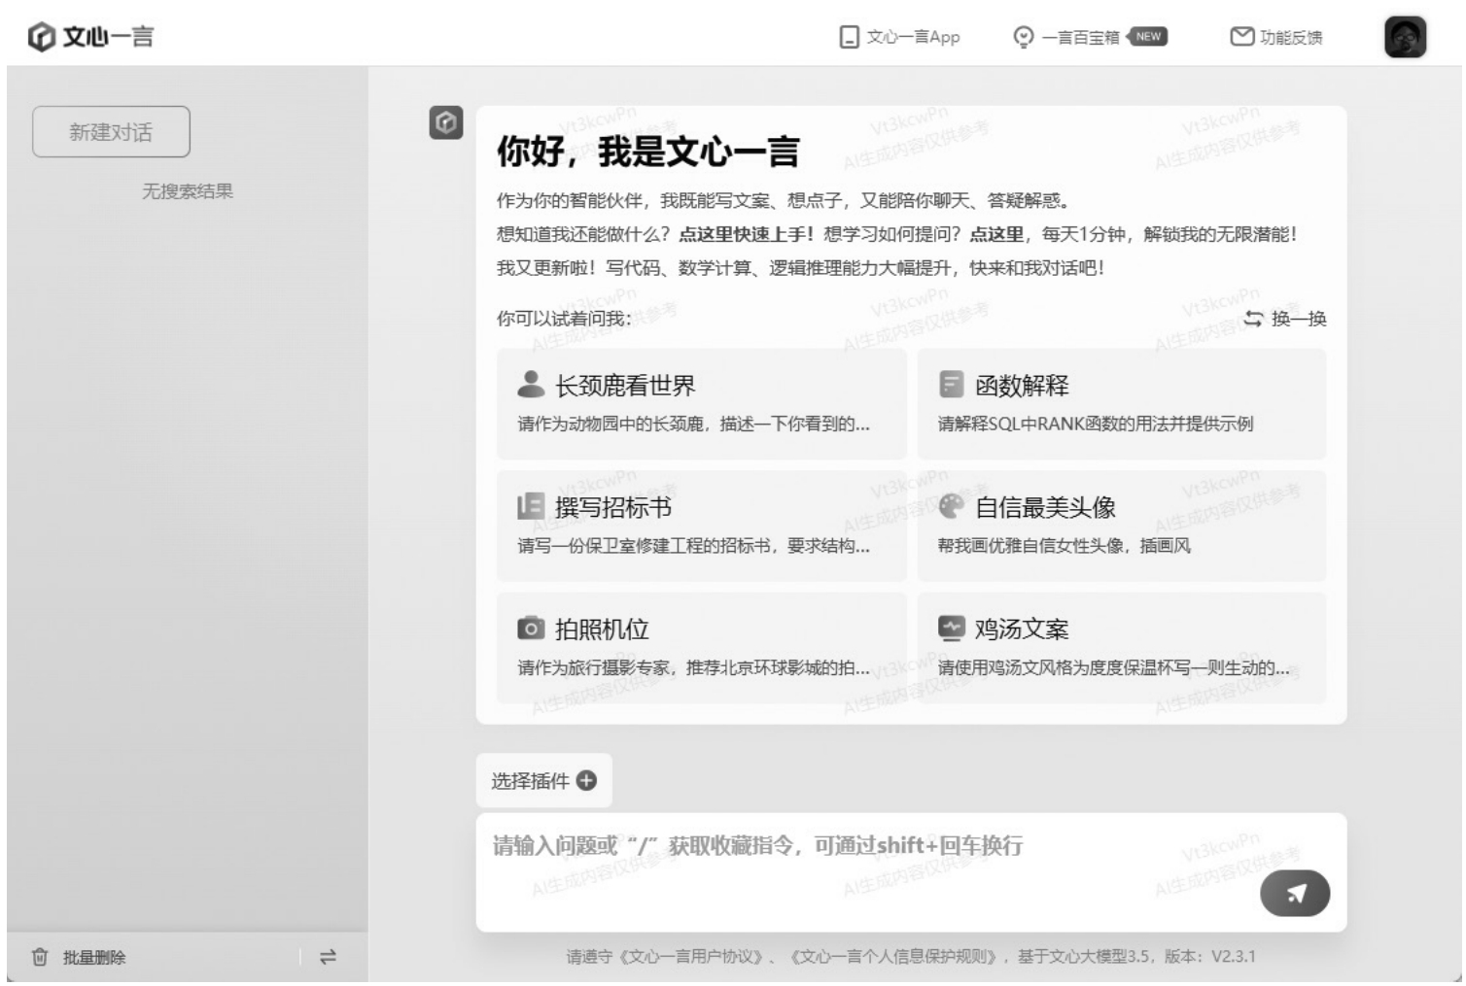Click the 换一换 refresh arrows icon
The width and height of the screenshot is (1466, 986).
(x=1254, y=319)
